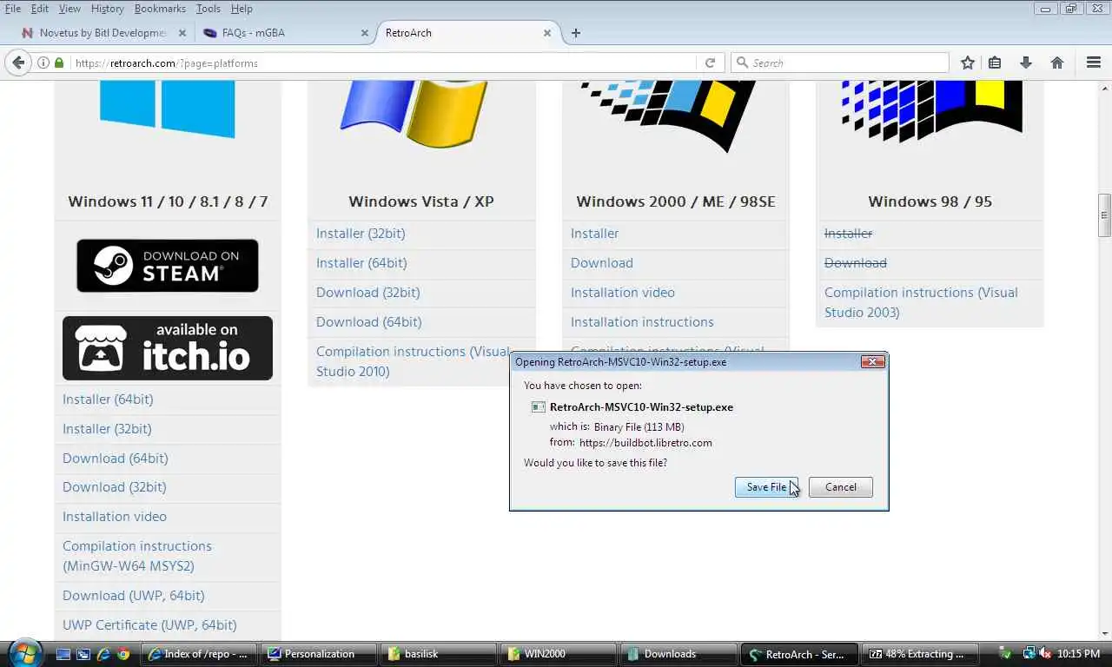Image resolution: width=1112 pixels, height=667 pixels.
Task: Switch to the FAQs - mGBA tab
Action: (x=284, y=33)
